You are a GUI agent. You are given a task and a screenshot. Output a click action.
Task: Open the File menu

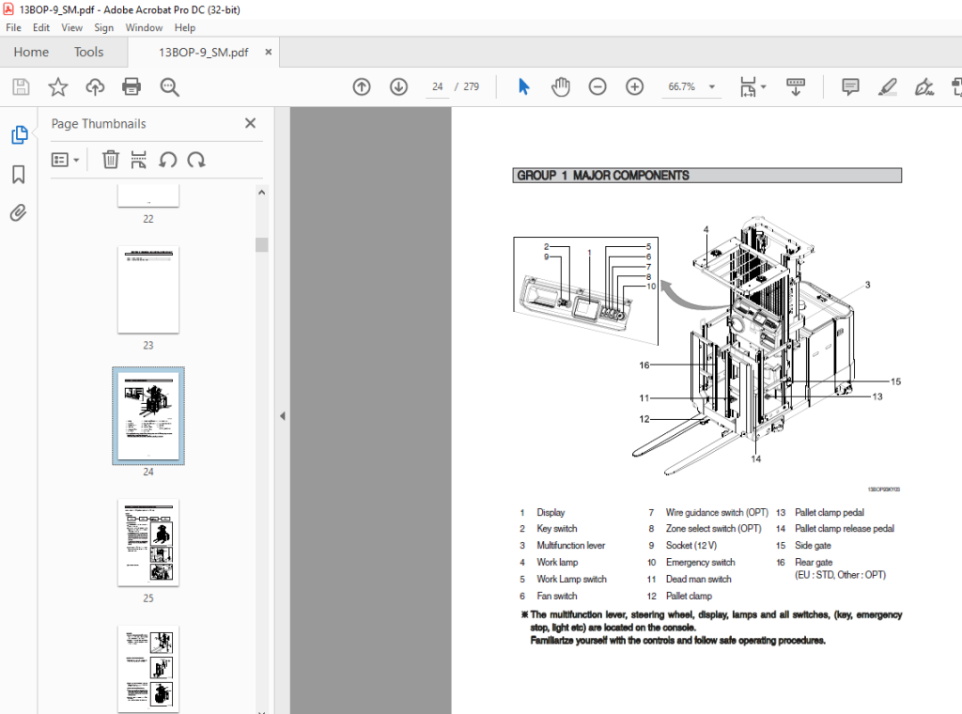(13, 27)
